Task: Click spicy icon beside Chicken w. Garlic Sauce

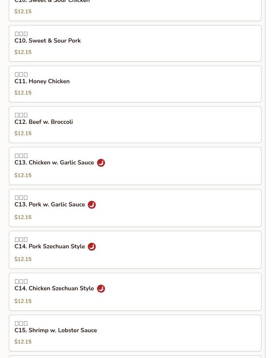Action: tap(101, 163)
